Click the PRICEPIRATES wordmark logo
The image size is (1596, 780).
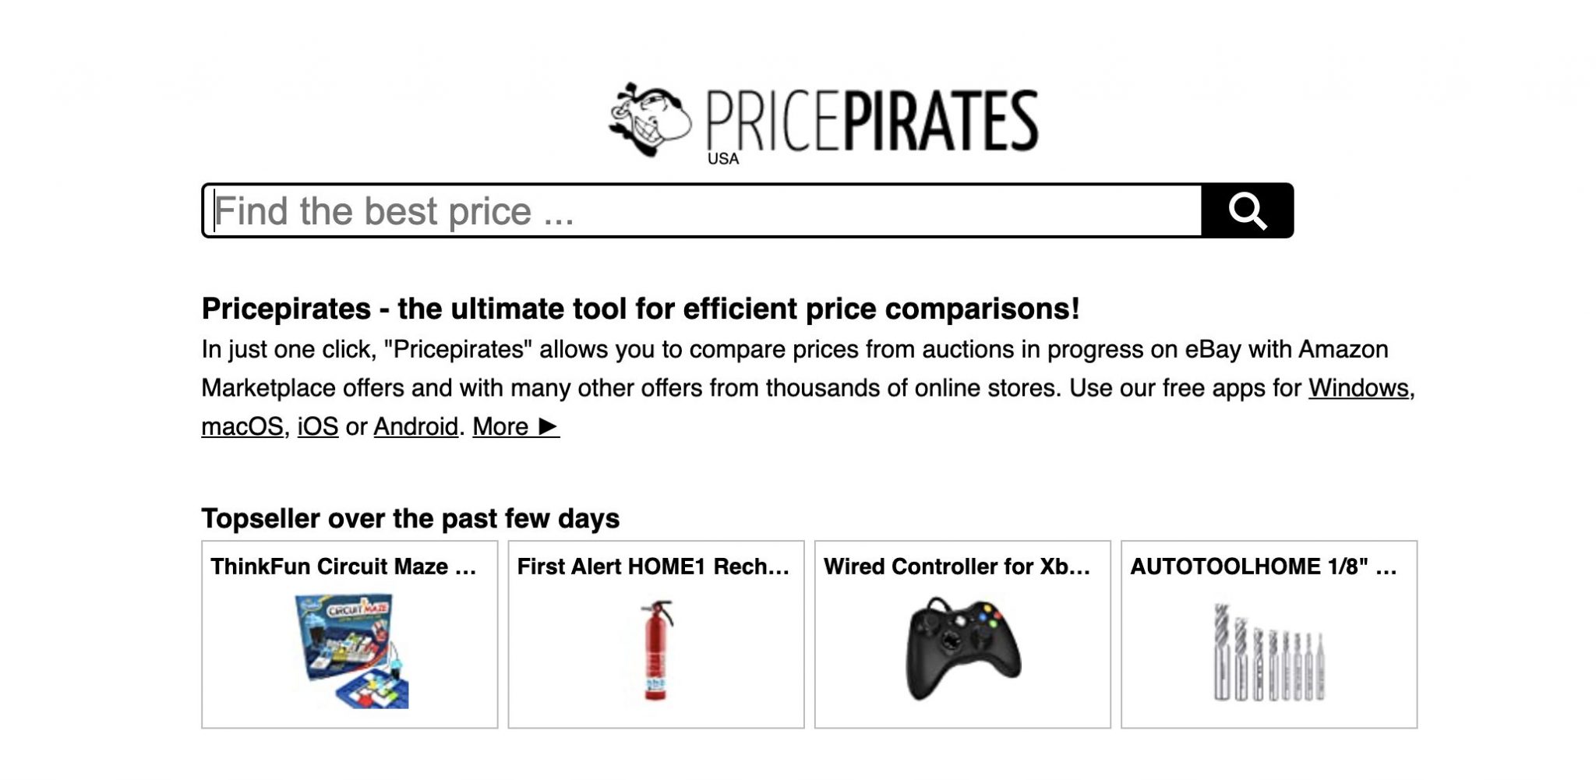tap(872, 120)
